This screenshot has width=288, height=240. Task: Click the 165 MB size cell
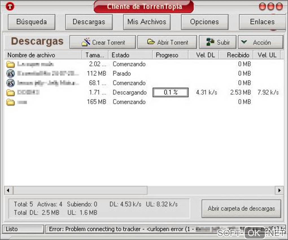pyautogui.click(x=97, y=102)
